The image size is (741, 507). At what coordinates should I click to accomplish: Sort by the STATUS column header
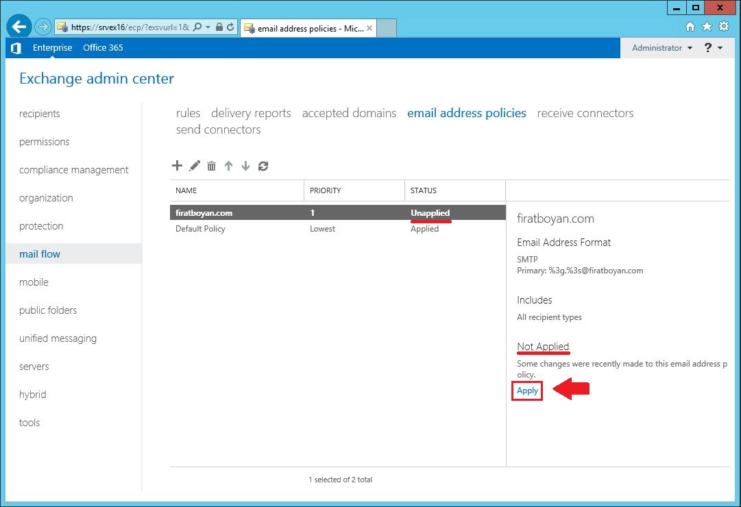[x=455, y=190]
